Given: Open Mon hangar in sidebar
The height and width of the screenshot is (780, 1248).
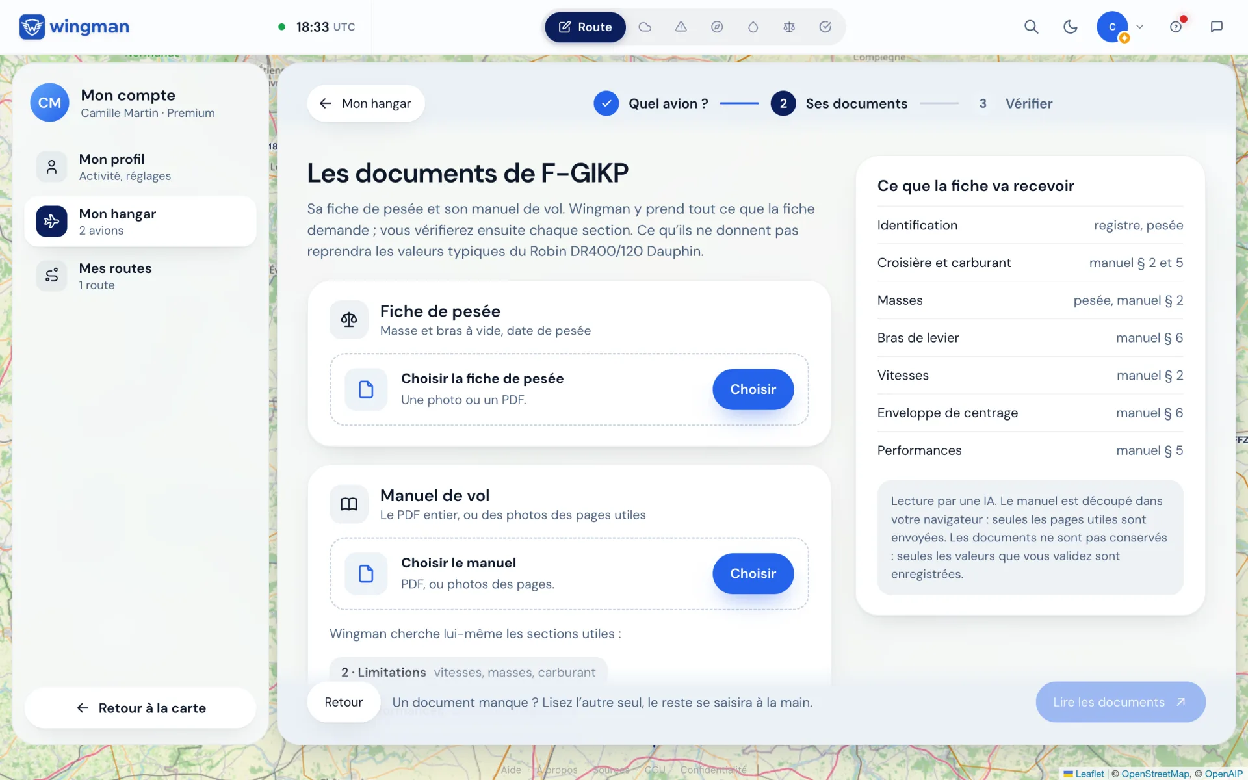Looking at the screenshot, I should pyautogui.click(x=140, y=222).
